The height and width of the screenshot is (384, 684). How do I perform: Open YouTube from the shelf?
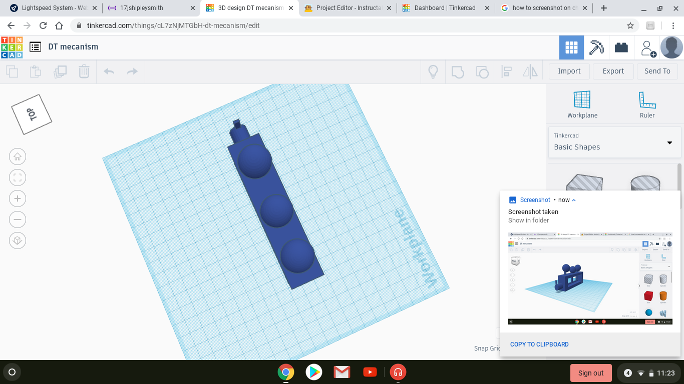(370, 372)
